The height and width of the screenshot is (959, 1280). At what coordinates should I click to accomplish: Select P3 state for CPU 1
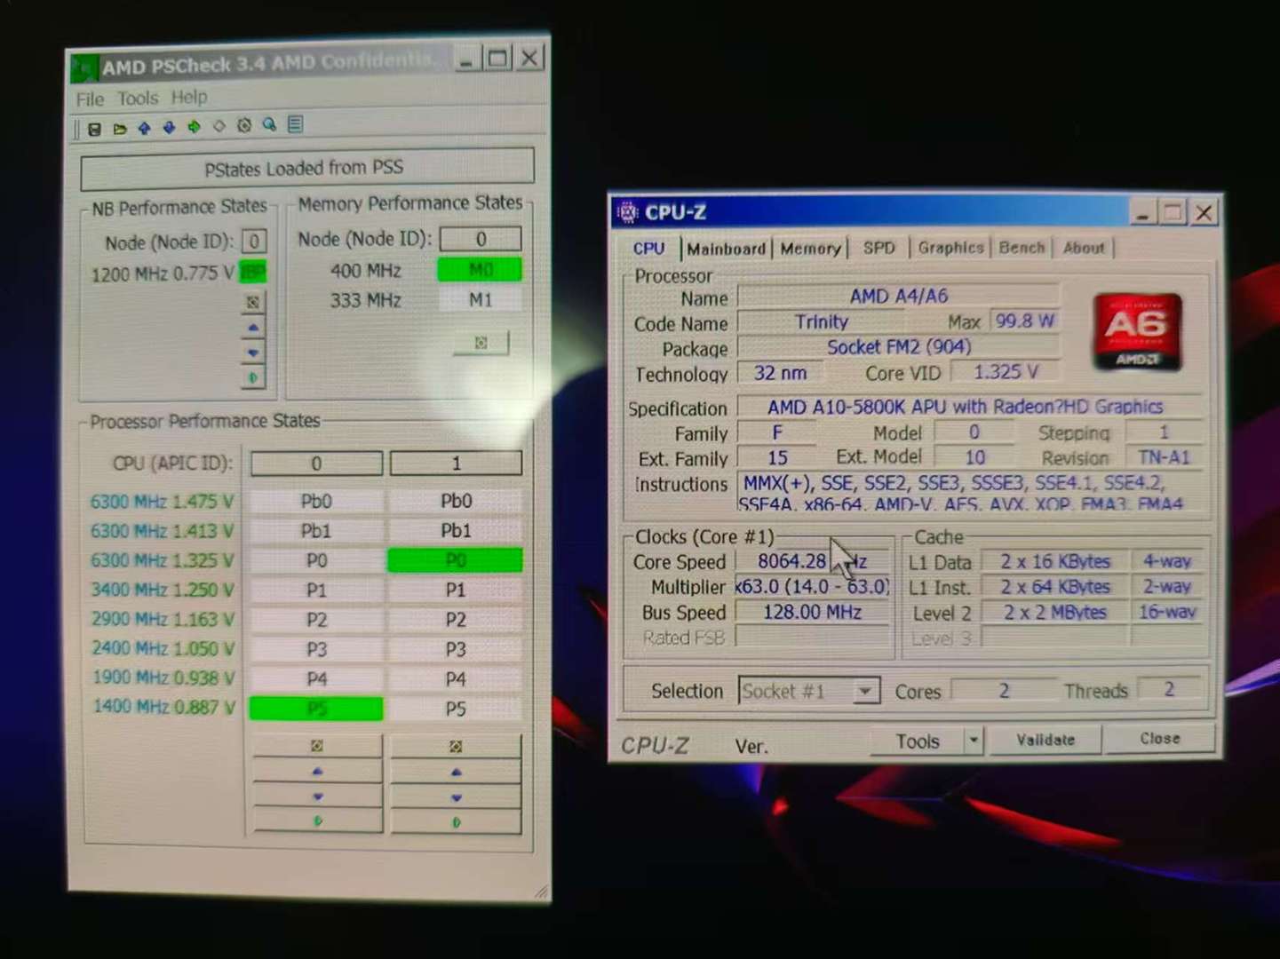coord(456,649)
